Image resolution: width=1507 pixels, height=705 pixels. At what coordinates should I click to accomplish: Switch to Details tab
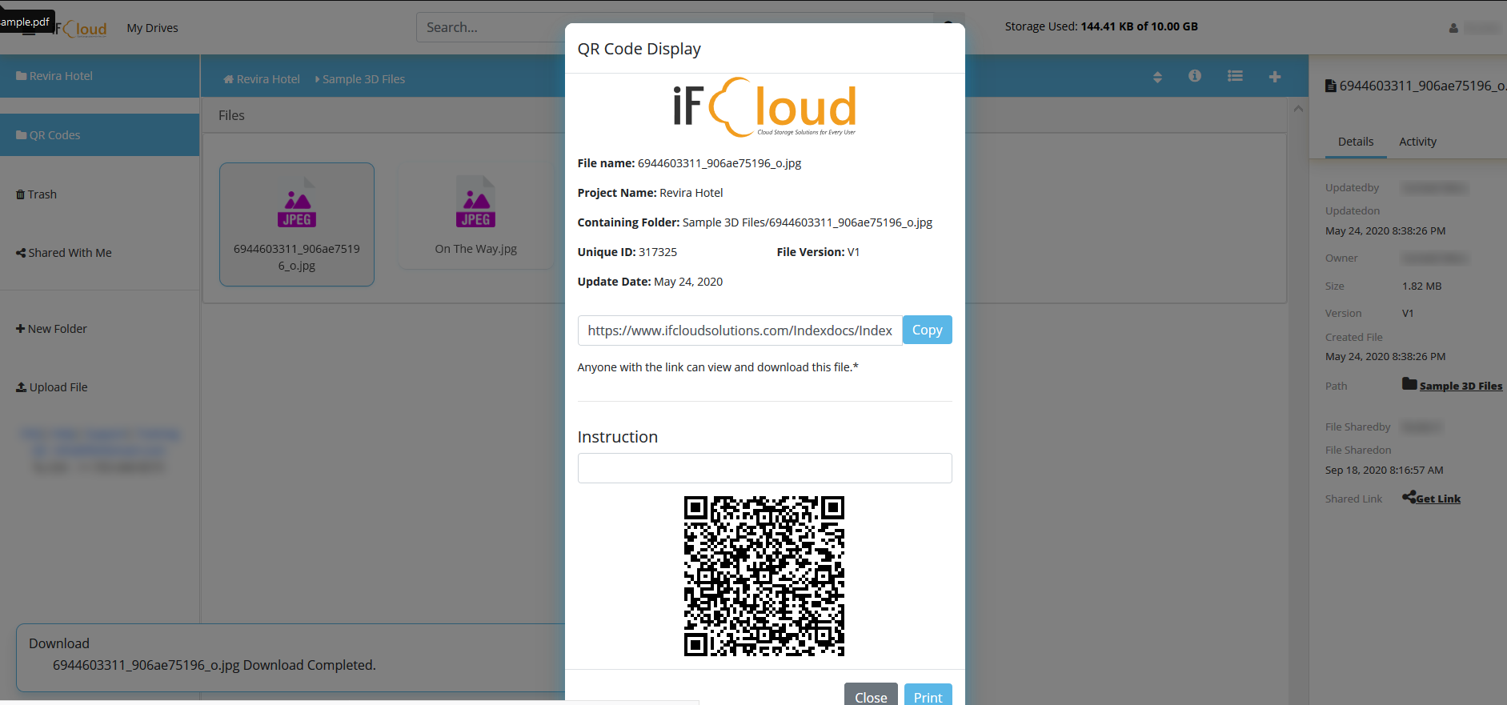pyautogui.click(x=1356, y=142)
